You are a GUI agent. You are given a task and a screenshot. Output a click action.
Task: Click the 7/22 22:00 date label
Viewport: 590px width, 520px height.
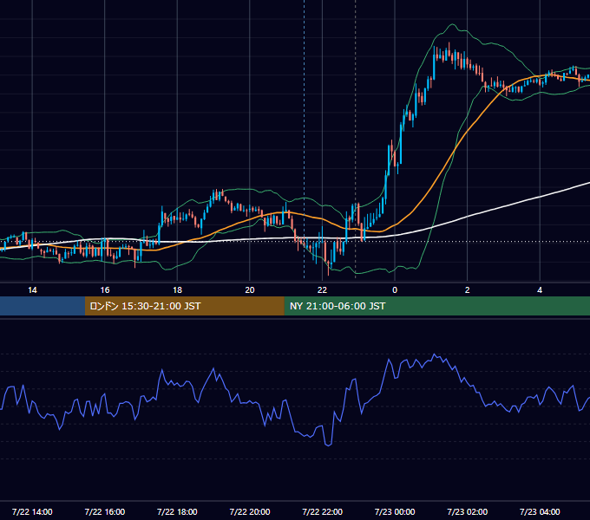(x=322, y=511)
